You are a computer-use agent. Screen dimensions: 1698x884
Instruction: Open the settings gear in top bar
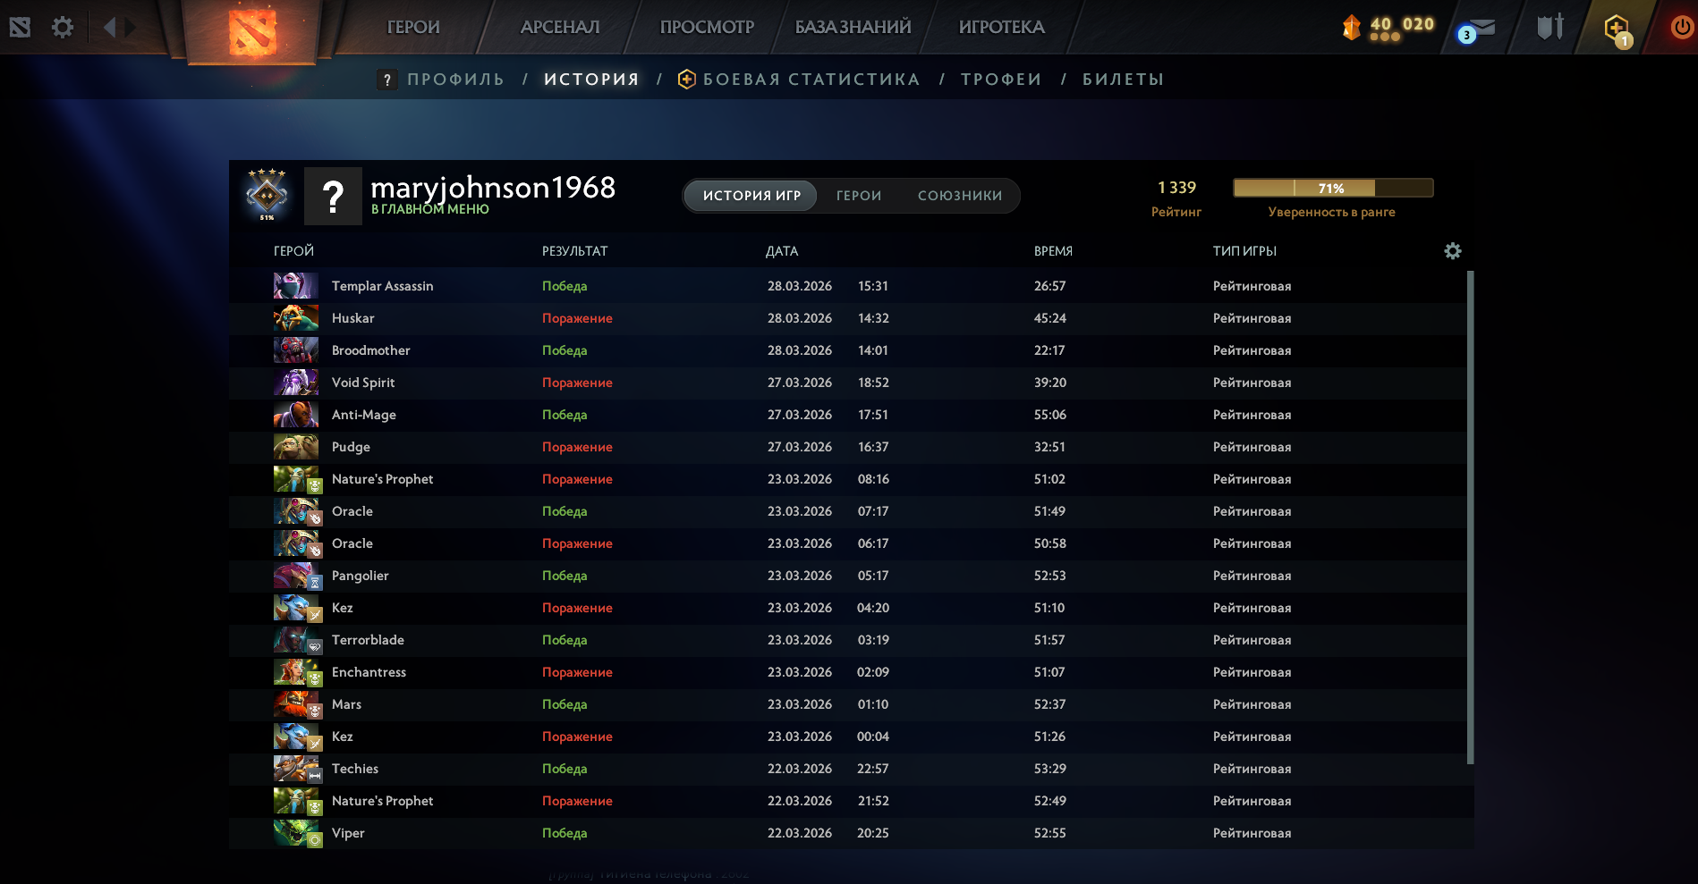pyautogui.click(x=62, y=27)
